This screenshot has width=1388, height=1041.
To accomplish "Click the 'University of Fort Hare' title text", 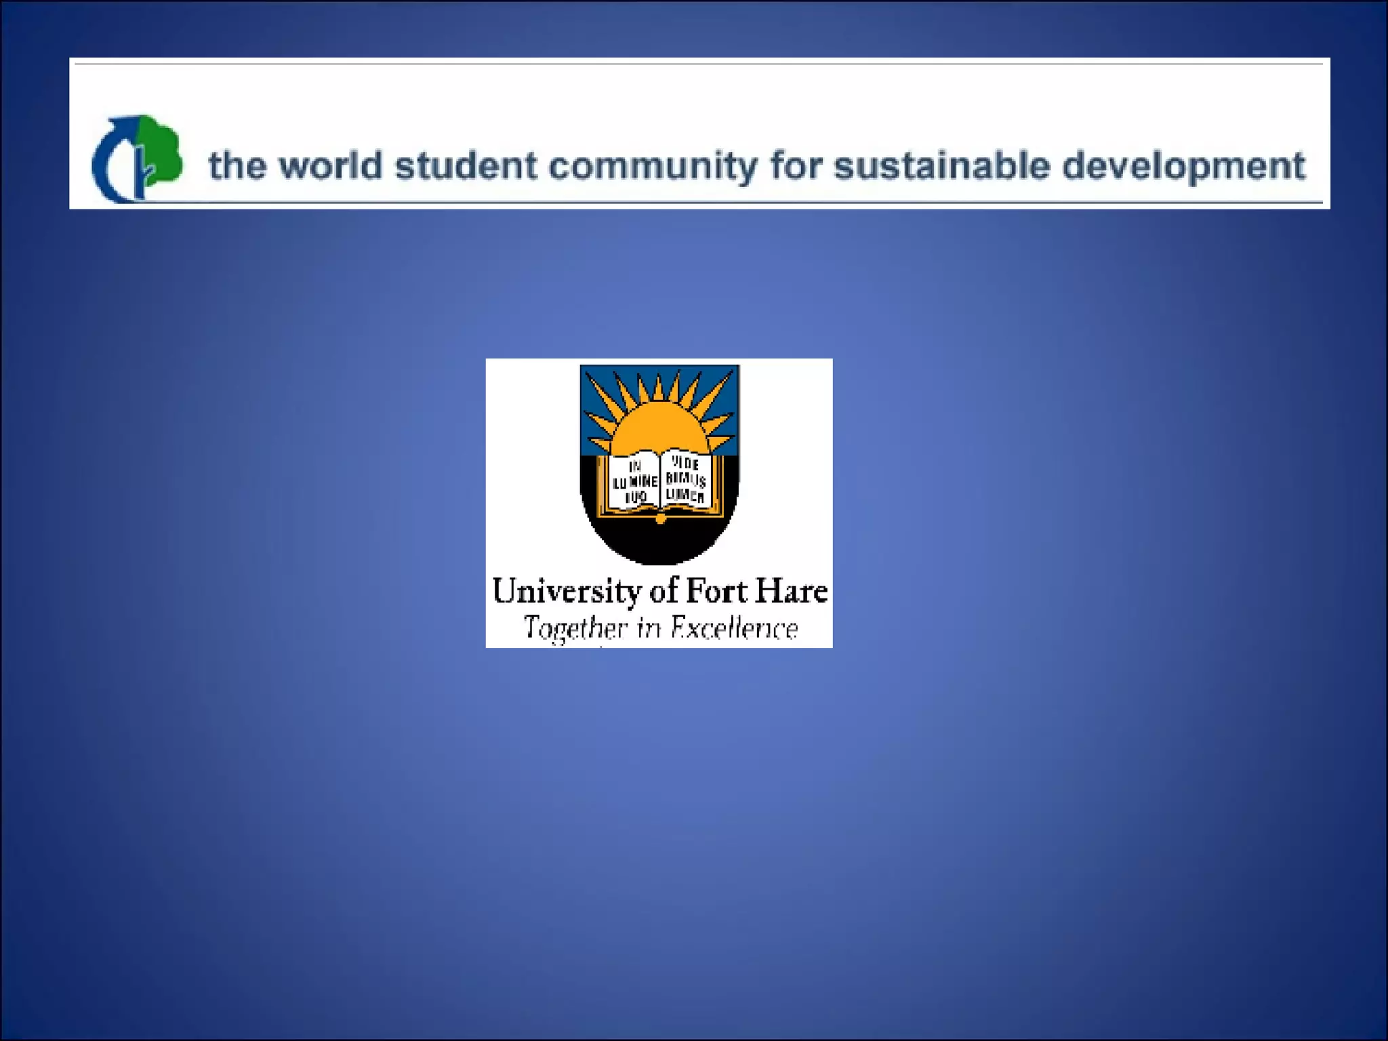I will pos(659,591).
